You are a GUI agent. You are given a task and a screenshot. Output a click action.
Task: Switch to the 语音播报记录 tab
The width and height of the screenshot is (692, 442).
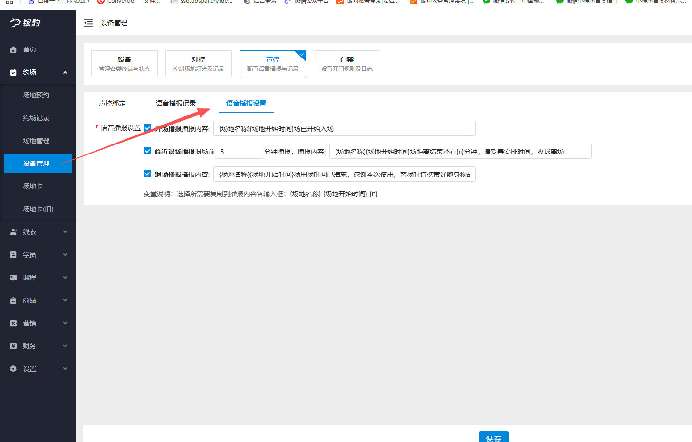coord(176,103)
